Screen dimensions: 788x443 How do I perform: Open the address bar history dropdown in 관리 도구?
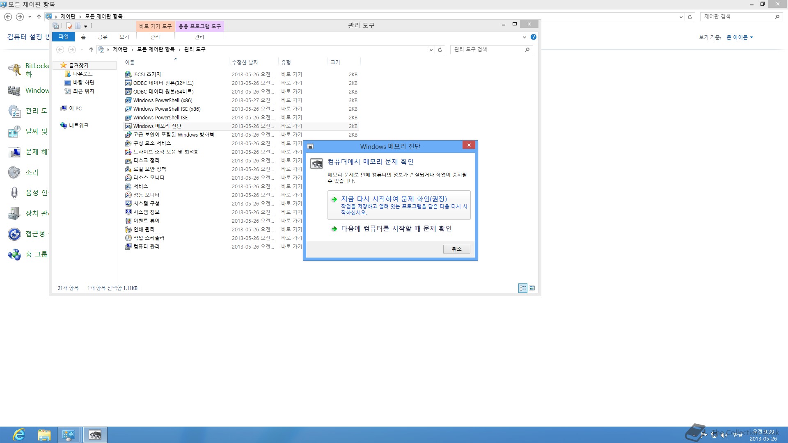point(431,50)
